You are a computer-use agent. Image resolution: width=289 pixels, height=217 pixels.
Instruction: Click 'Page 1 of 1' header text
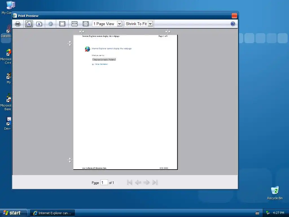click(163, 36)
